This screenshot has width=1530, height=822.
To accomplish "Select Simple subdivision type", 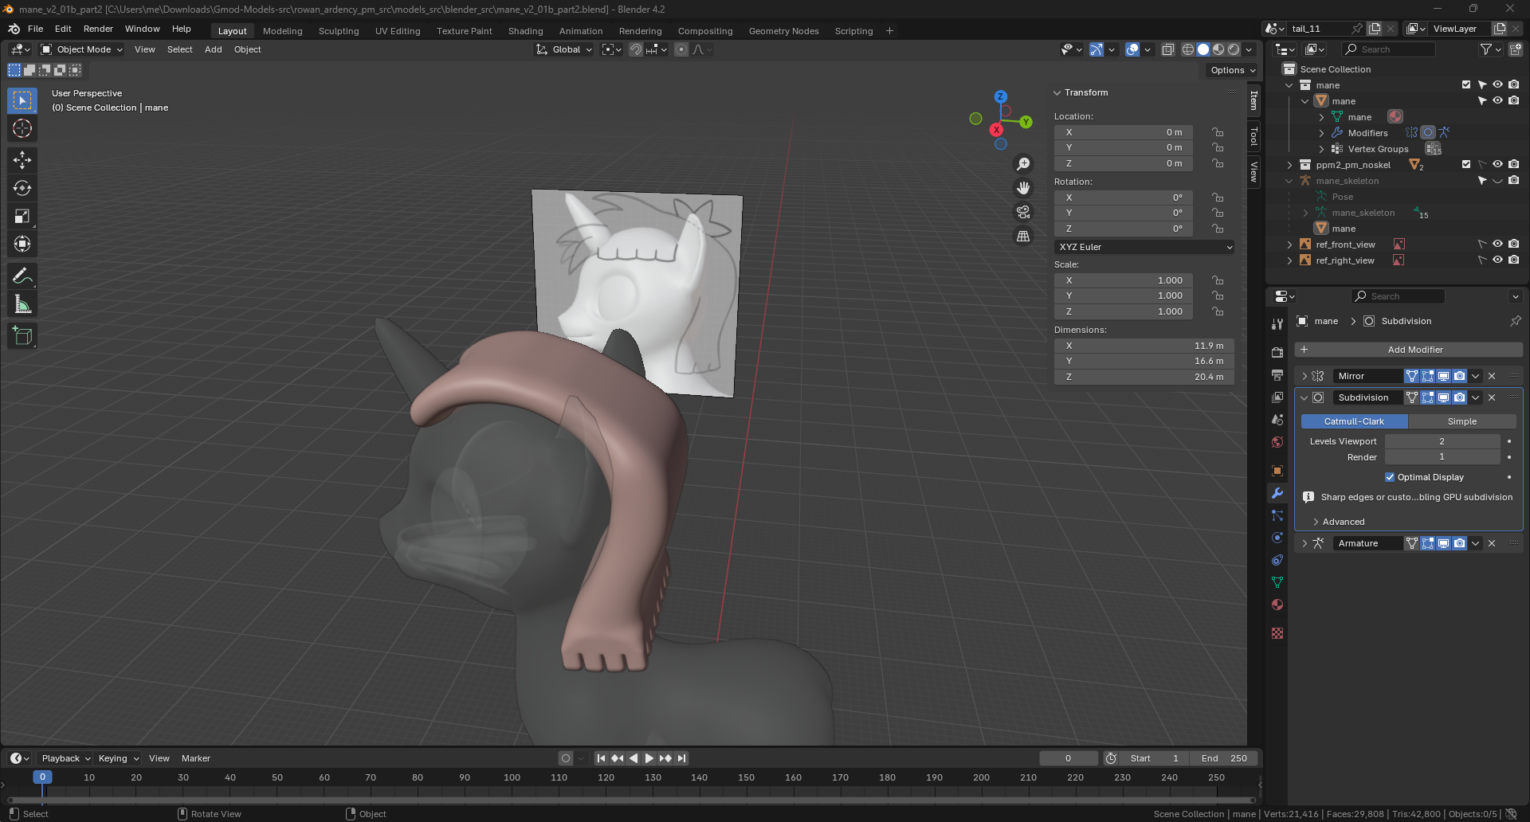I will point(1462,421).
